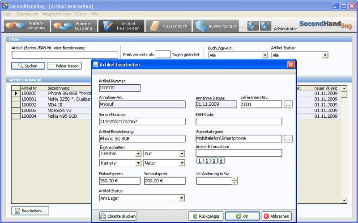Click the Serien-Nummer field
358x223 pixels.
coord(142,121)
